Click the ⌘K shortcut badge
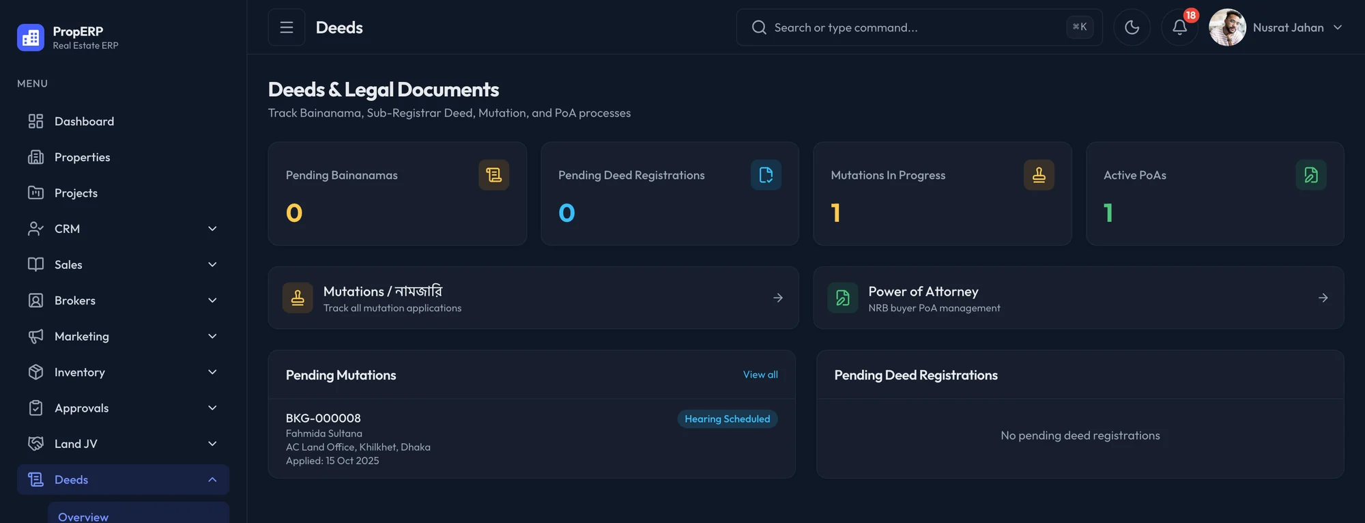1365x523 pixels. (1080, 27)
